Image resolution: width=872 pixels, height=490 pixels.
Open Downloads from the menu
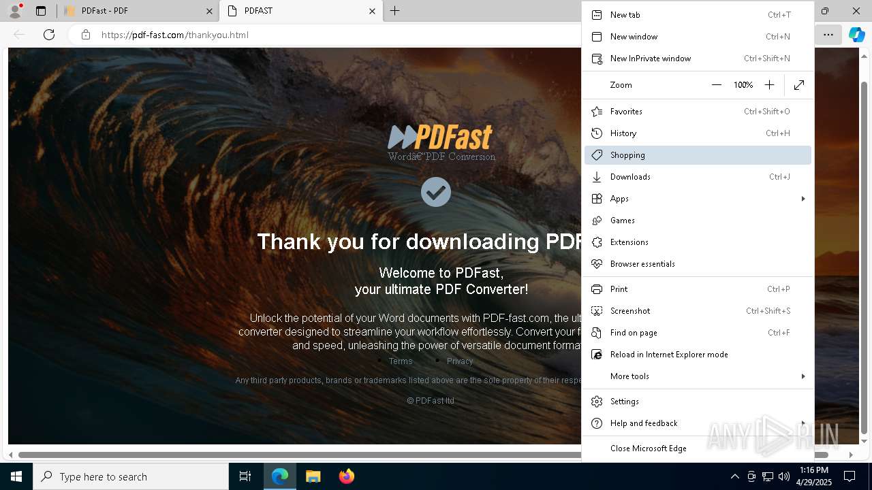pyautogui.click(x=698, y=177)
